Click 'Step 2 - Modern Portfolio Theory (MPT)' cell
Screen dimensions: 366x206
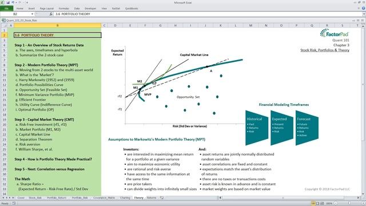tap(46, 65)
